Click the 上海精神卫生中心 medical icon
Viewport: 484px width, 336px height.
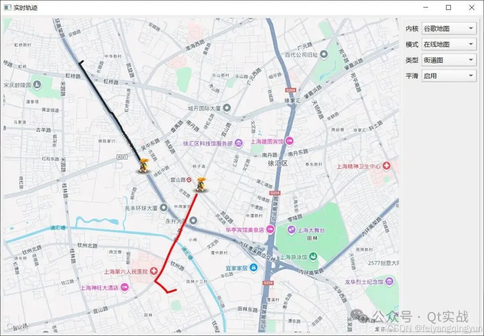click(386, 166)
